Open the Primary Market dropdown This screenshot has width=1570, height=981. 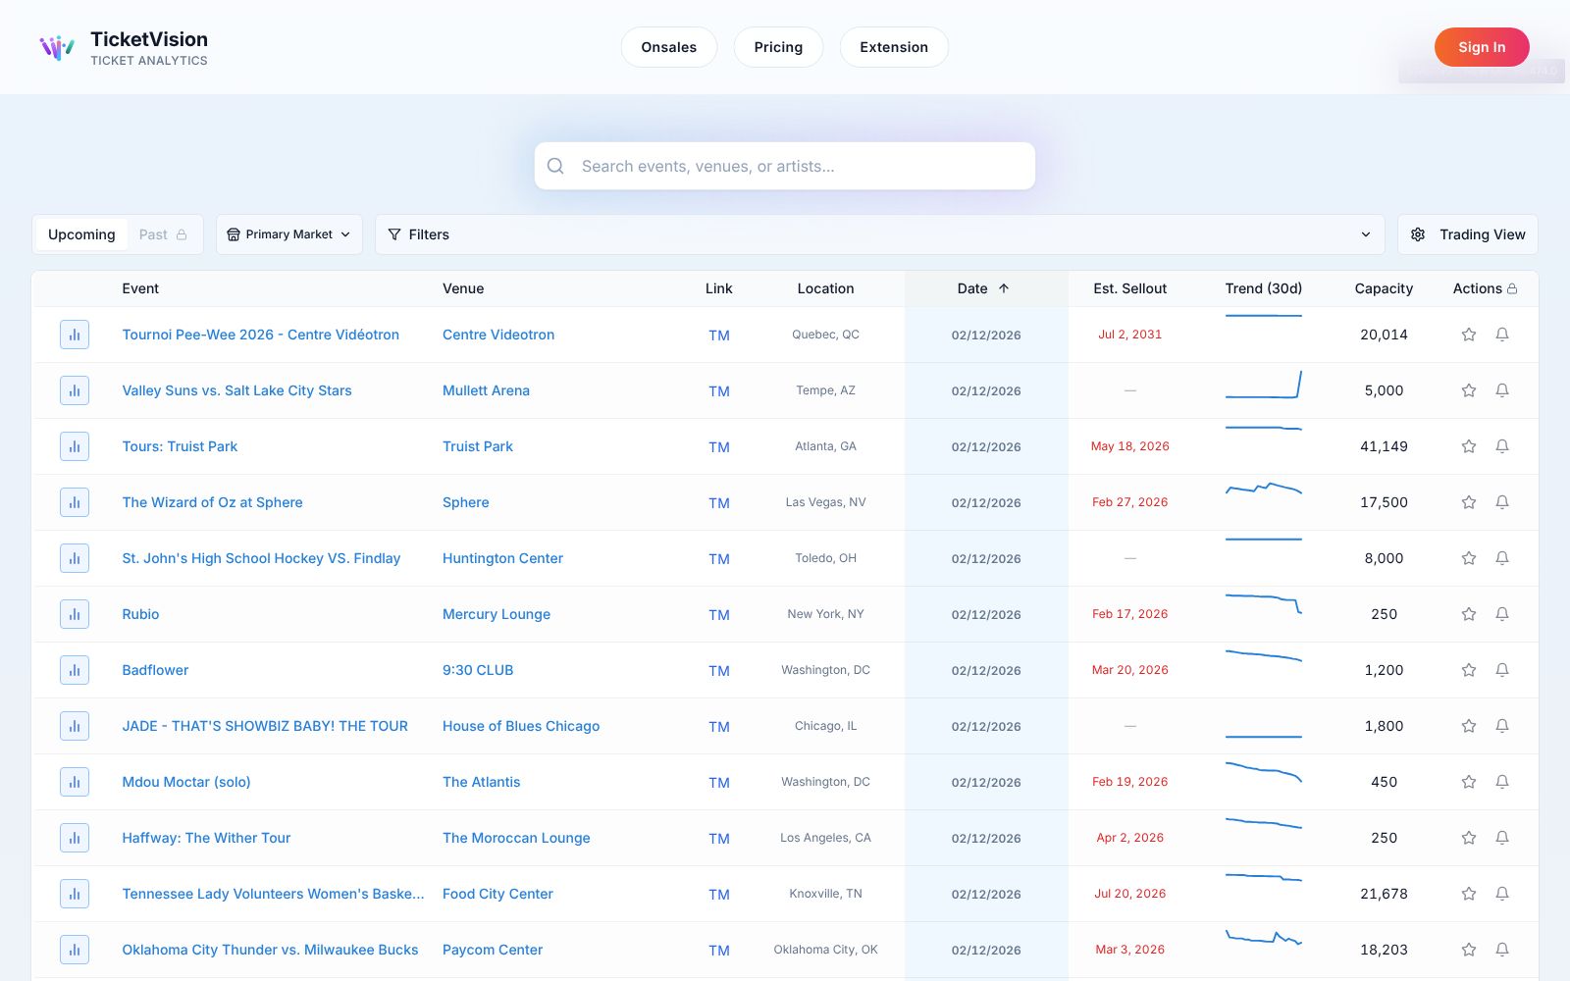[x=288, y=234]
